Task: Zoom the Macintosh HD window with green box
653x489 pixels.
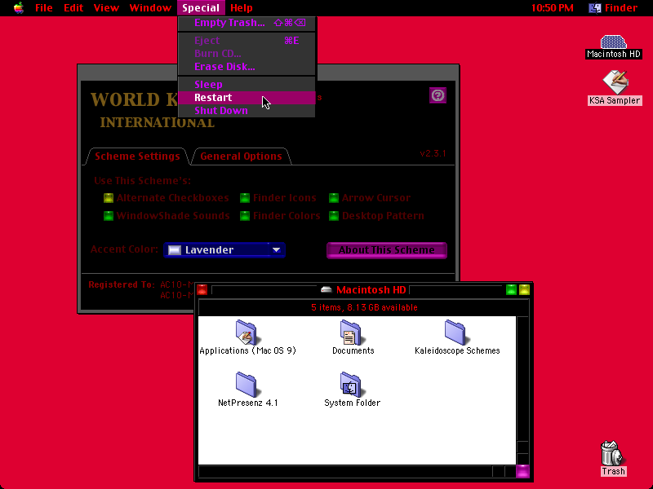Action: 511,290
